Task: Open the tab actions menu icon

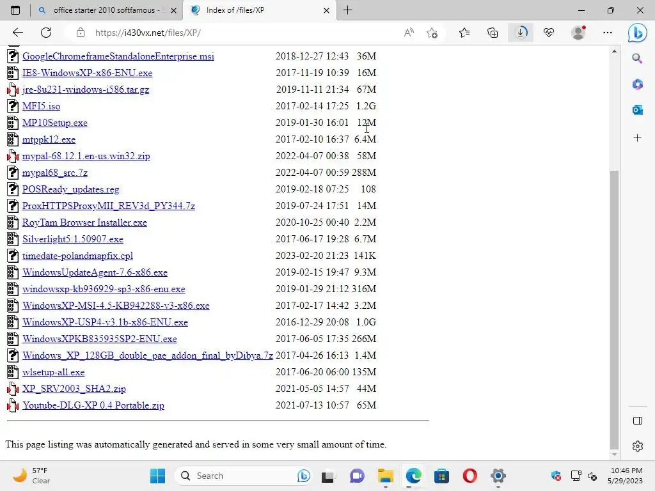Action: click(15, 10)
